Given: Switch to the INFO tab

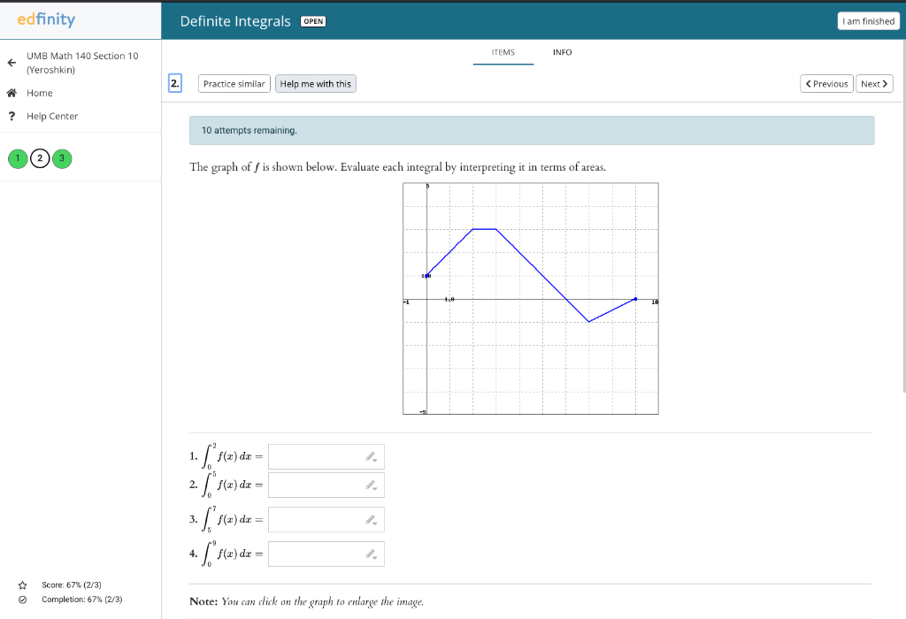Looking at the screenshot, I should pos(562,52).
